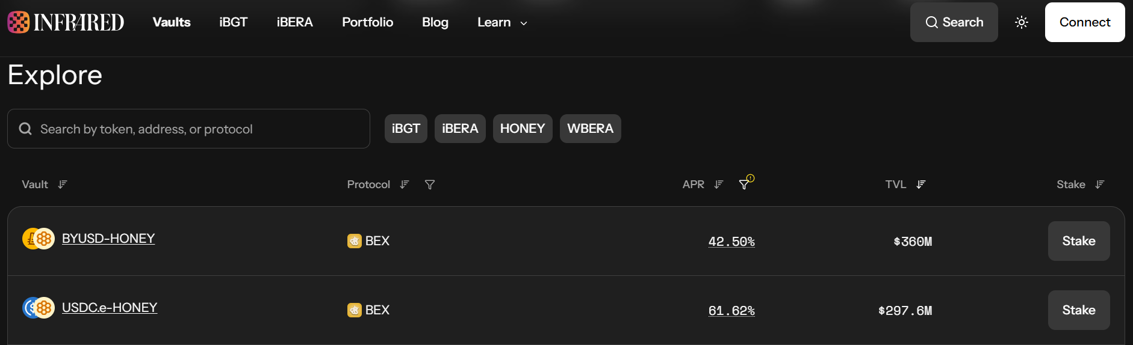Sort by APR column sort icon
Image resolution: width=1133 pixels, height=345 pixels.
[x=719, y=185]
